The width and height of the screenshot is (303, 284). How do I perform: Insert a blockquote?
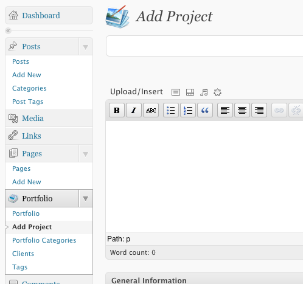pos(205,110)
